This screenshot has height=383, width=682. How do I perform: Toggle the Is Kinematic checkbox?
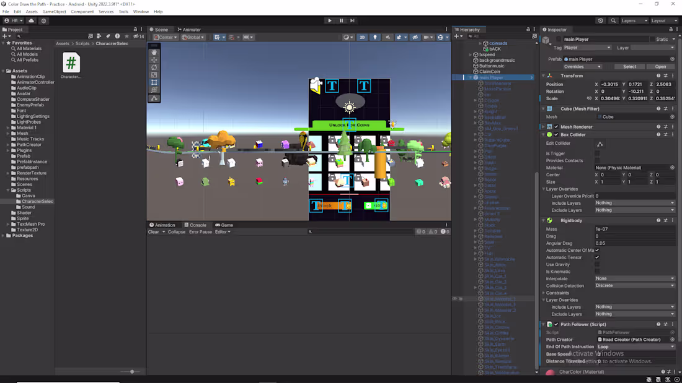(x=597, y=272)
